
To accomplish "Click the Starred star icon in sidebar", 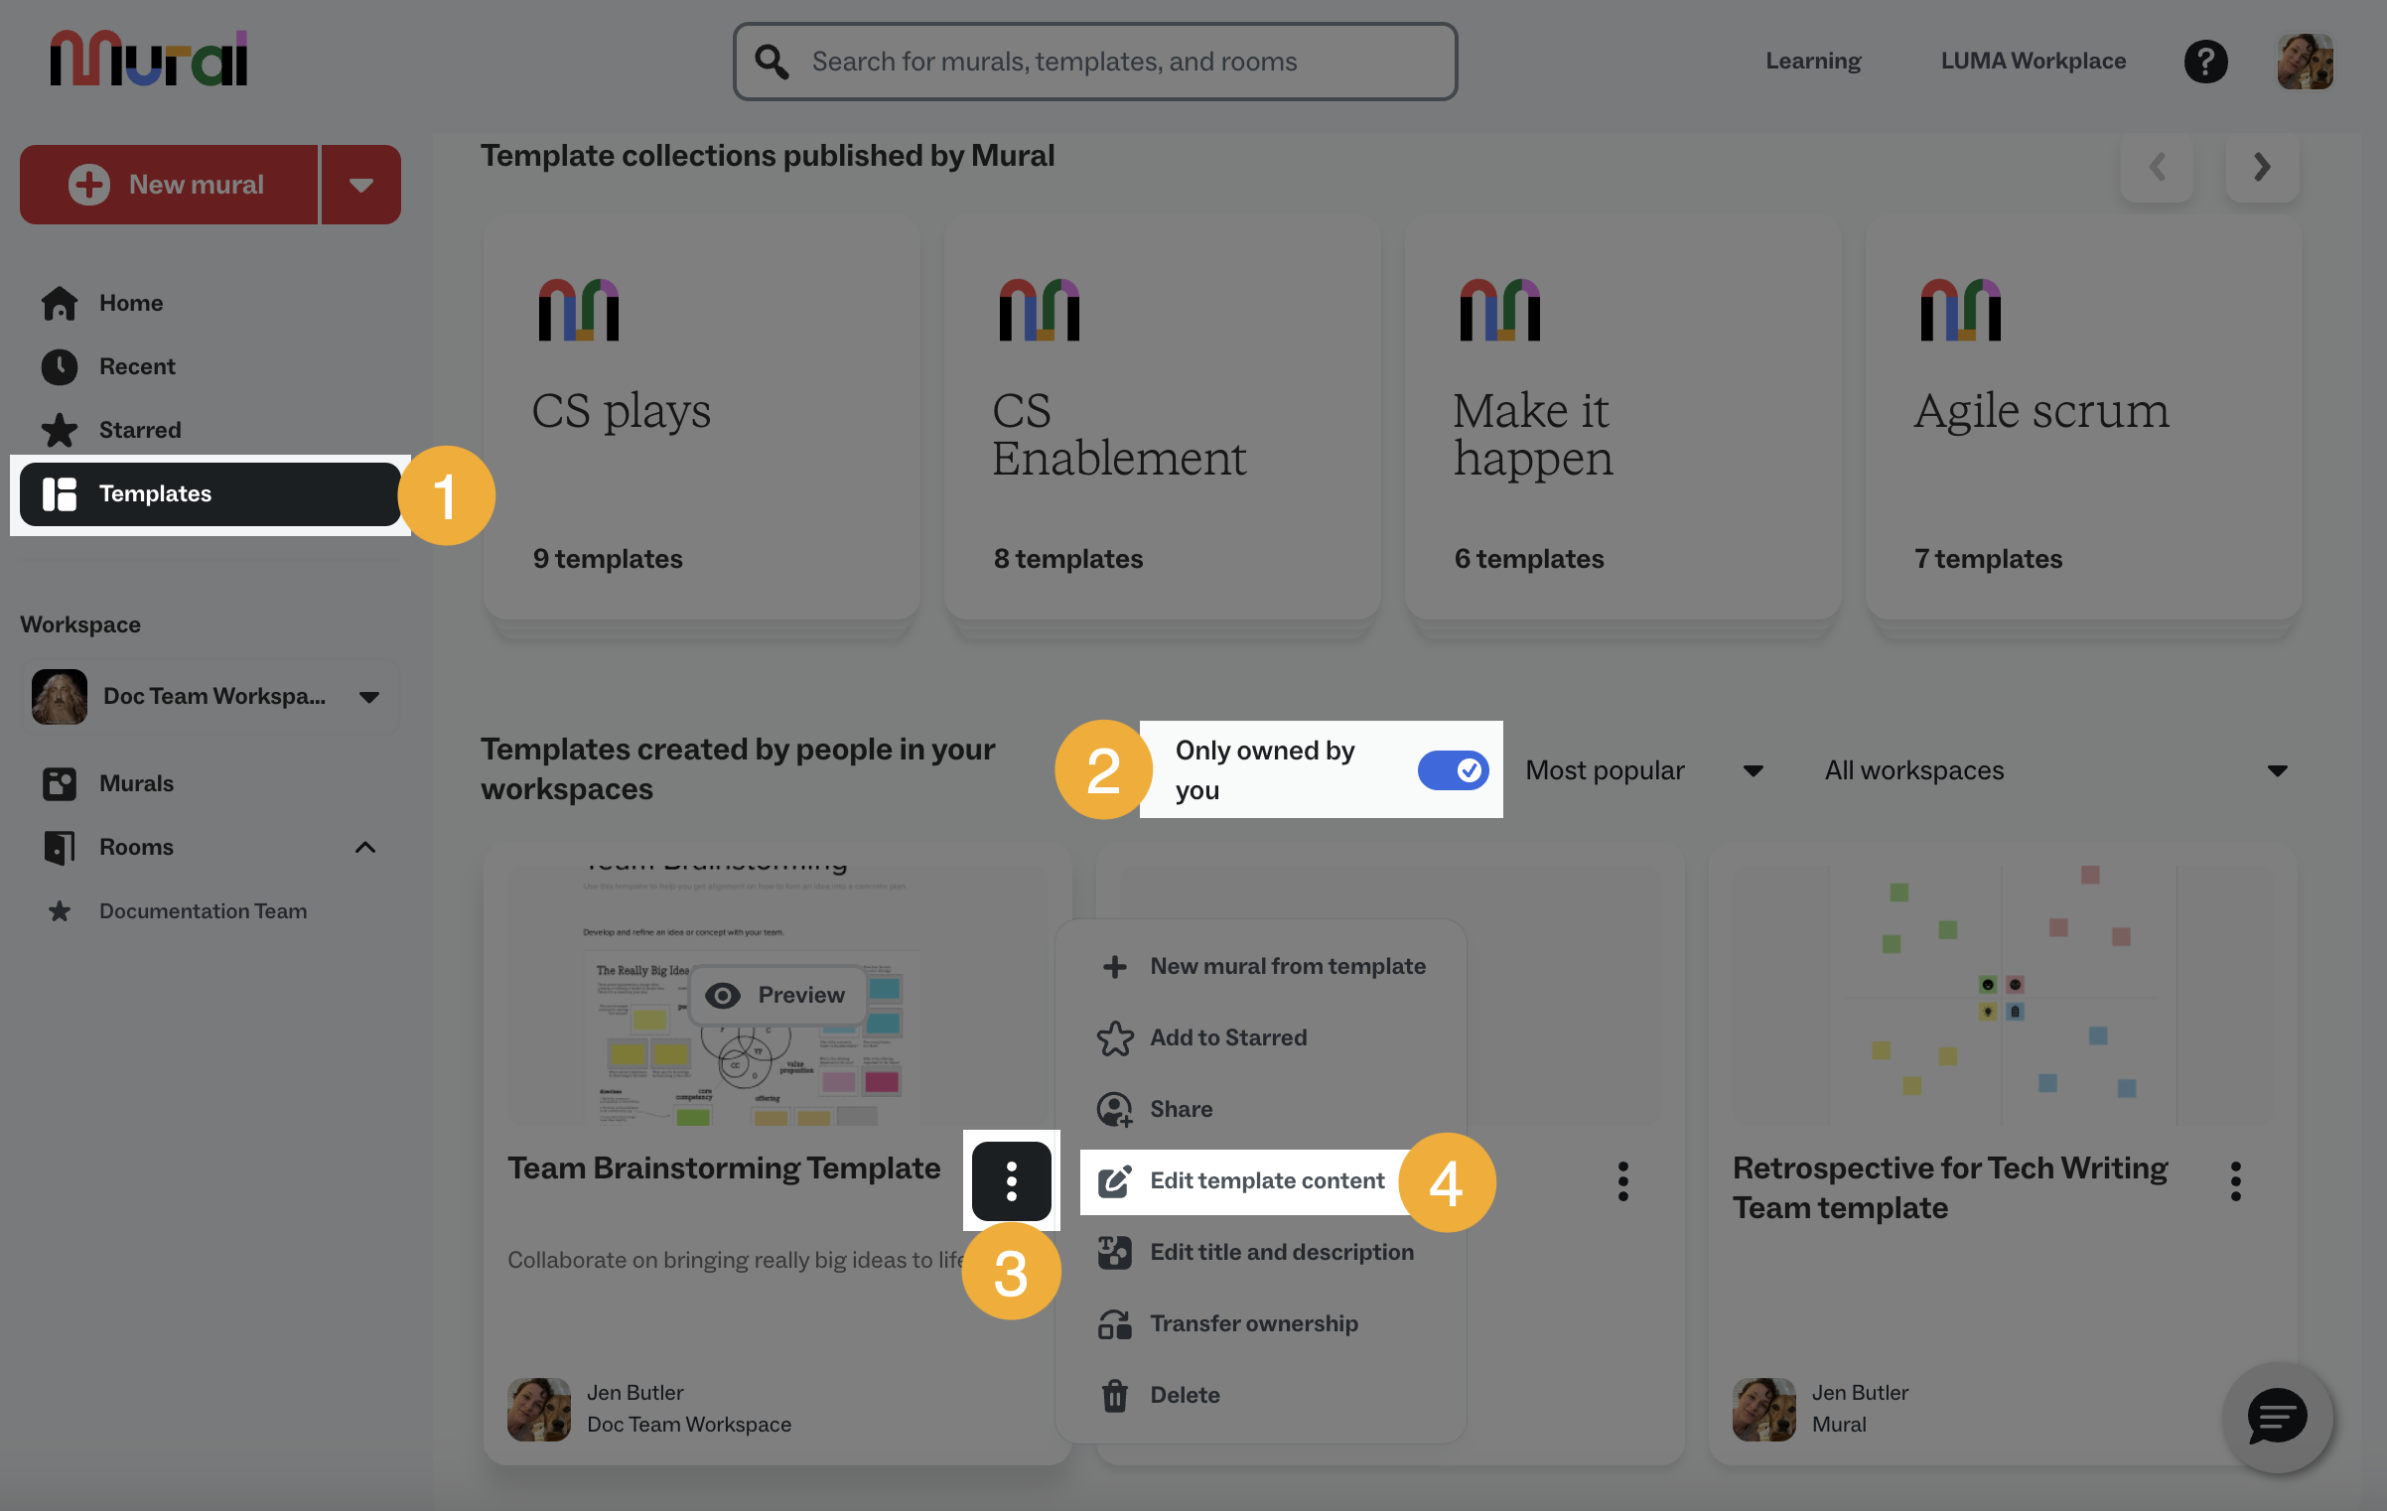I will [60, 430].
